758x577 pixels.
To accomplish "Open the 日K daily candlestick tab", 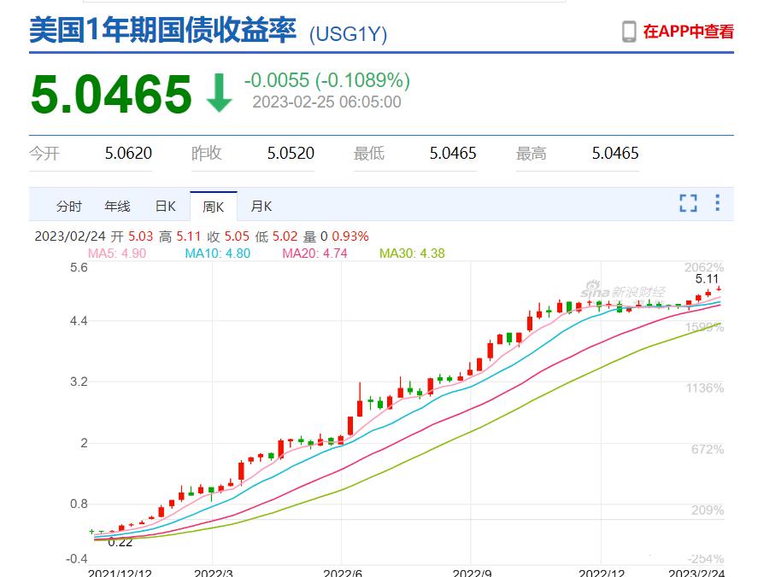I will (166, 206).
